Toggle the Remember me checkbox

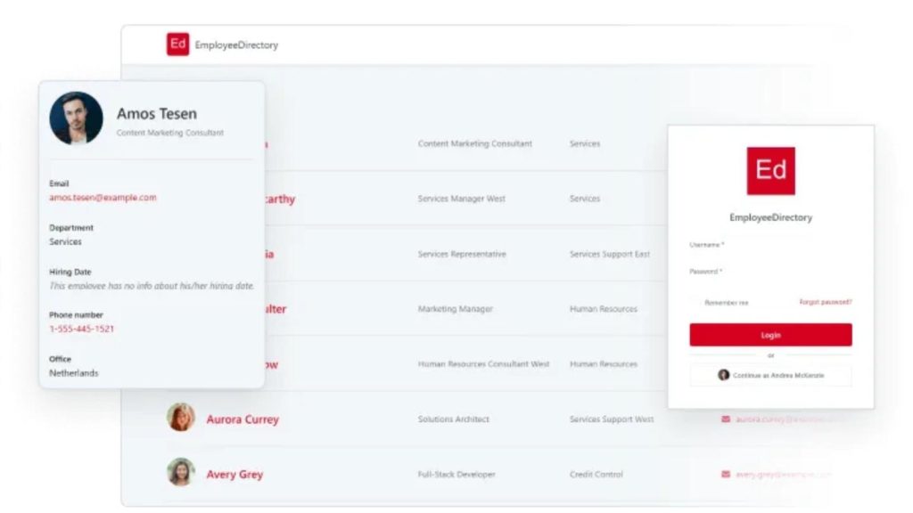click(695, 303)
